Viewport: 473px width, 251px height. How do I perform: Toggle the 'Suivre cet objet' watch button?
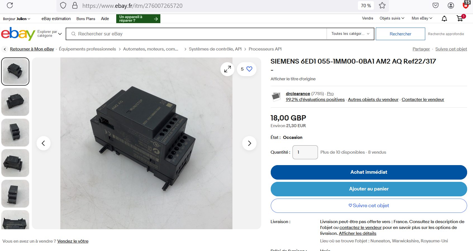click(x=369, y=206)
